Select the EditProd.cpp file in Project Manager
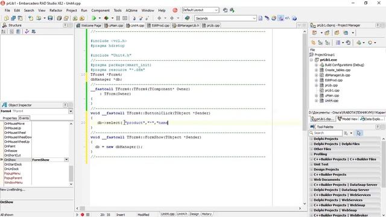The image size is (386, 217). coord(334,80)
